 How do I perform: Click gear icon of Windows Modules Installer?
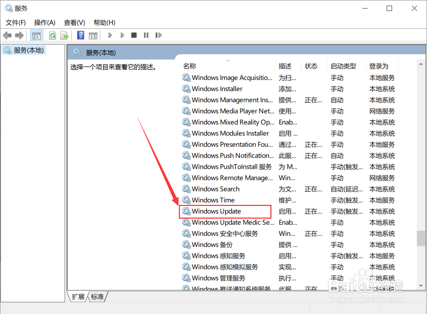[186, 133]
